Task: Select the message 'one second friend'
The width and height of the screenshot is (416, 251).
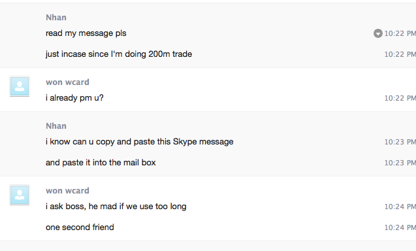Action: [x=80, y=227]
